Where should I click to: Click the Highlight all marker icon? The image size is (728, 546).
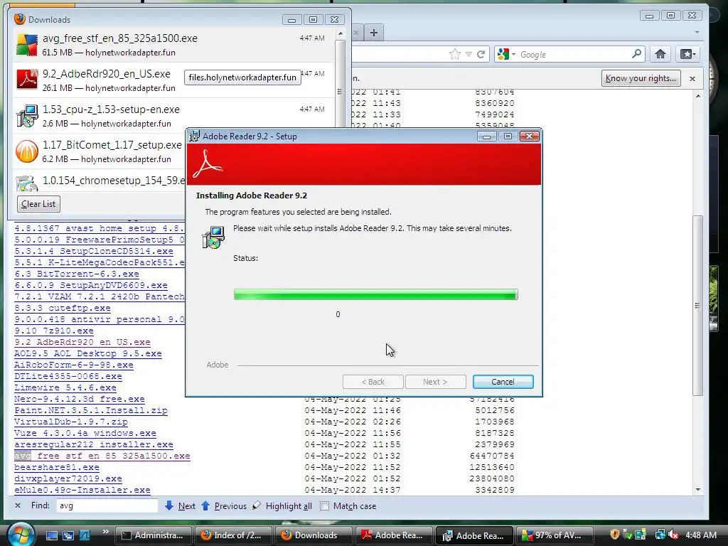[x=256, y=505]
